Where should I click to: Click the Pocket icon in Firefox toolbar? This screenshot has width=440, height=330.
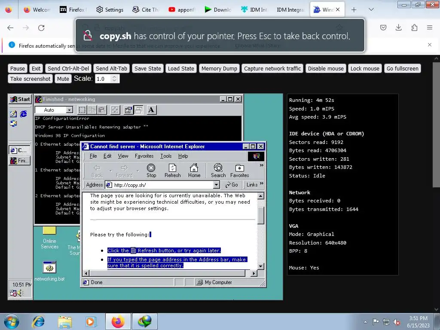(x=383, y=27)
